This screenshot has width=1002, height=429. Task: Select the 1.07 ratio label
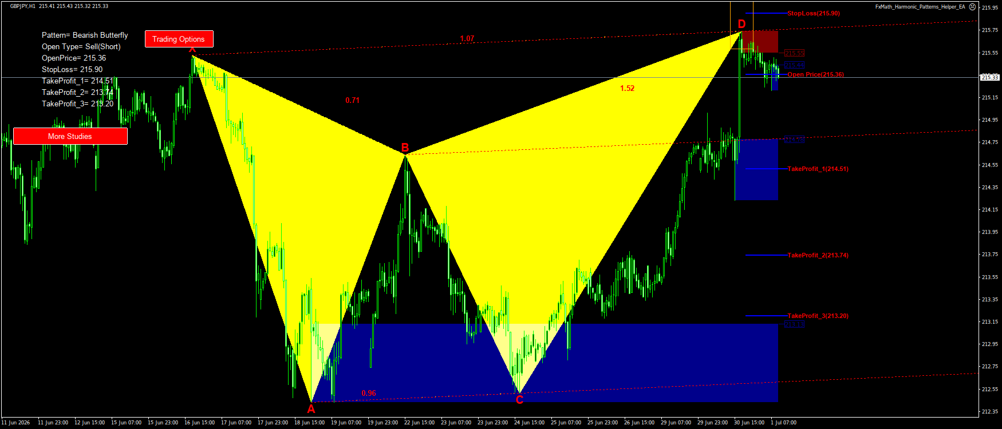(x=467, y=39)
